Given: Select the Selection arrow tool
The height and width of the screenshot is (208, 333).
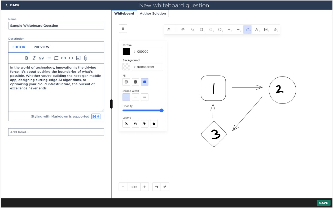Looking at the screenshot, I should 192,30.
